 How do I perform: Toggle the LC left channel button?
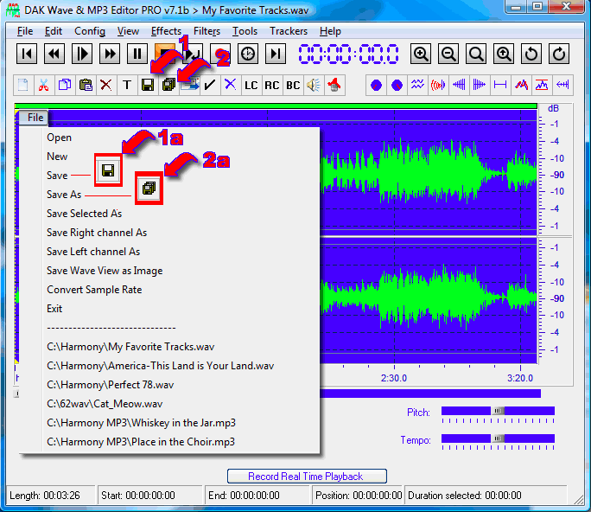[x=251, y=85]
